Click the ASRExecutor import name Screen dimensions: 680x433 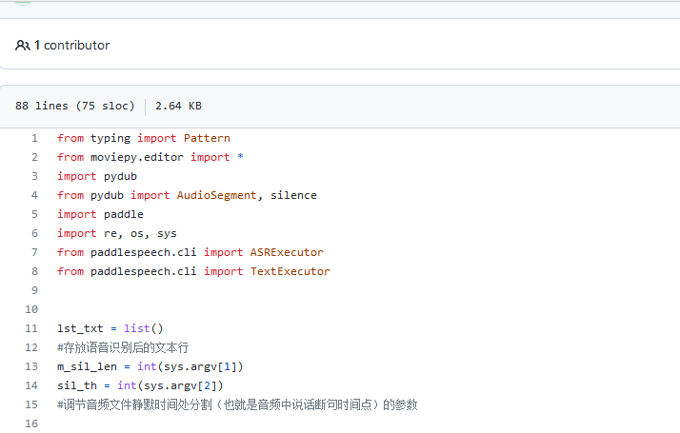tap(287, 252)
